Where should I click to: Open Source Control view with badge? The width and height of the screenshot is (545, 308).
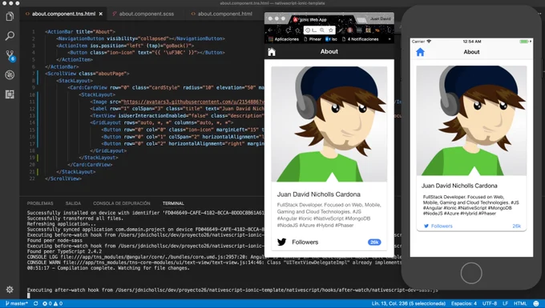coord(10,55)
